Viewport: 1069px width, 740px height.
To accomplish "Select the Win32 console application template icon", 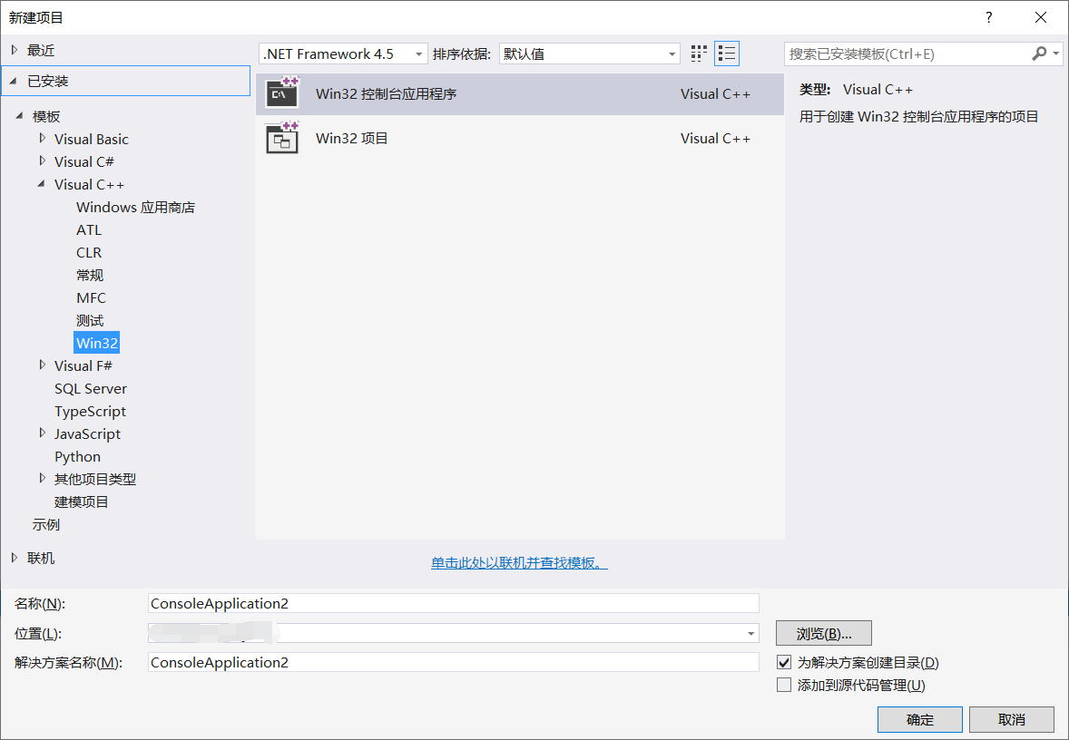I will [282, 93].
